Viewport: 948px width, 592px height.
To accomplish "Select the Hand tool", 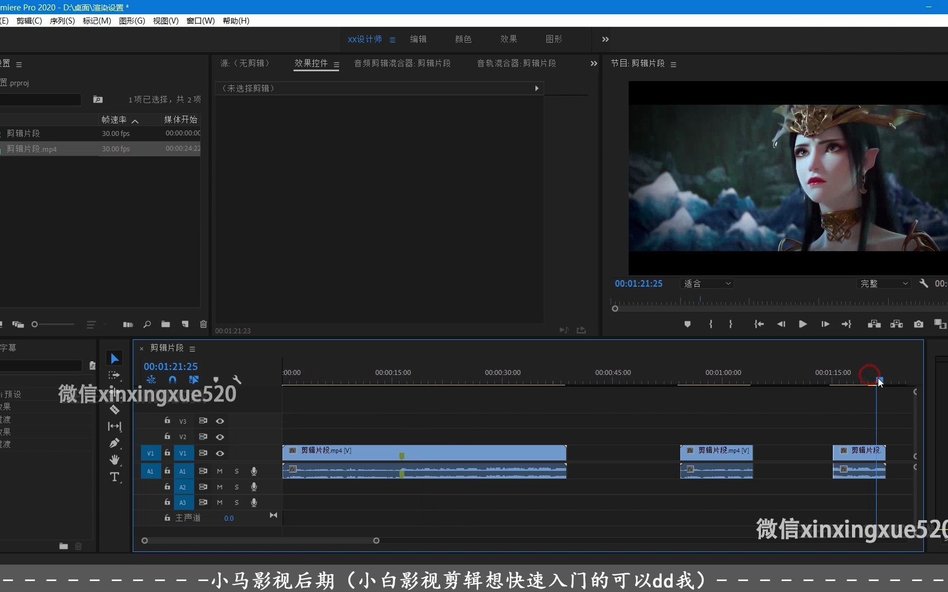I will pos(114,459).
